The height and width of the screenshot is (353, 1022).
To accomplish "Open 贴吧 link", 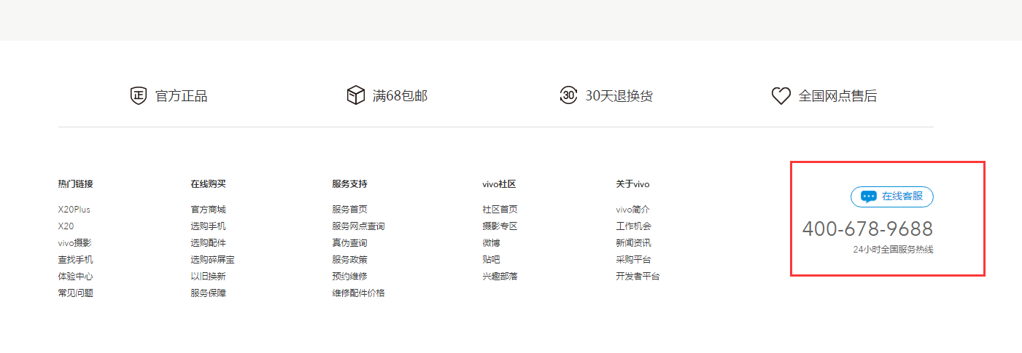I will pyautogui.click(x=491, y=260).
